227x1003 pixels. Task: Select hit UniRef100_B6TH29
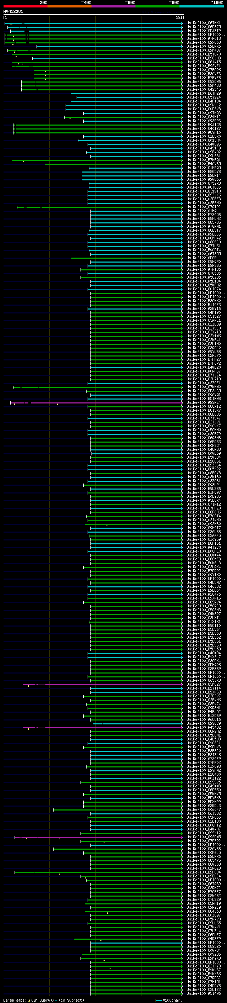204,94
